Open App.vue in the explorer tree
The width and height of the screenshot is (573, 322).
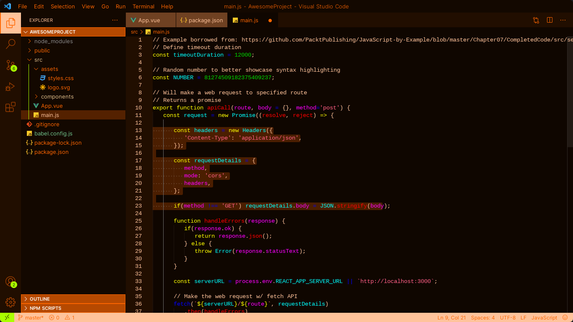[73, 106]
